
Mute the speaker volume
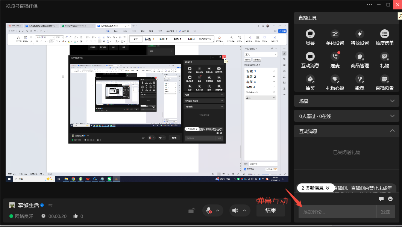(235, 210)
